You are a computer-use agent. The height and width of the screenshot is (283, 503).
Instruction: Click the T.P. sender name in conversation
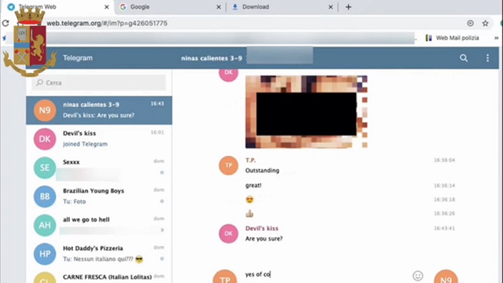coord(250,160)
